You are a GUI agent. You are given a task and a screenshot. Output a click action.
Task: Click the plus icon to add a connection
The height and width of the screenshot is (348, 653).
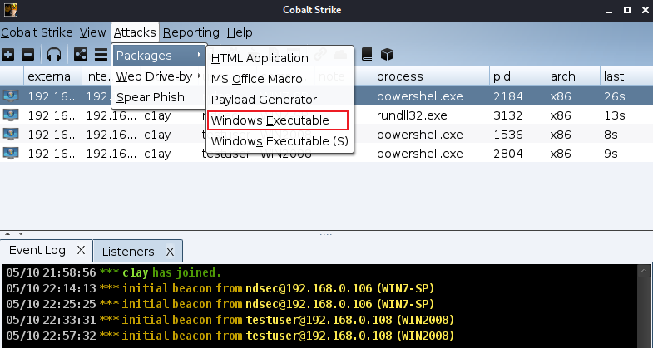point(8,55)
